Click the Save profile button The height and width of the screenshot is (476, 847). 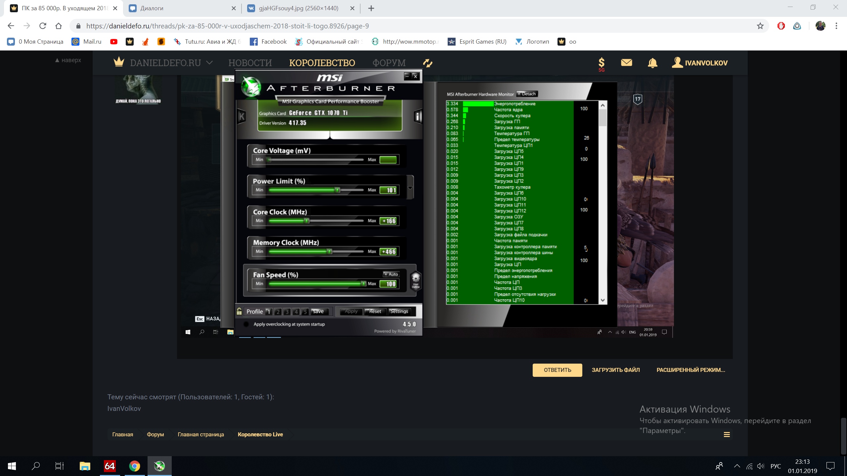[x=319, y=311]
